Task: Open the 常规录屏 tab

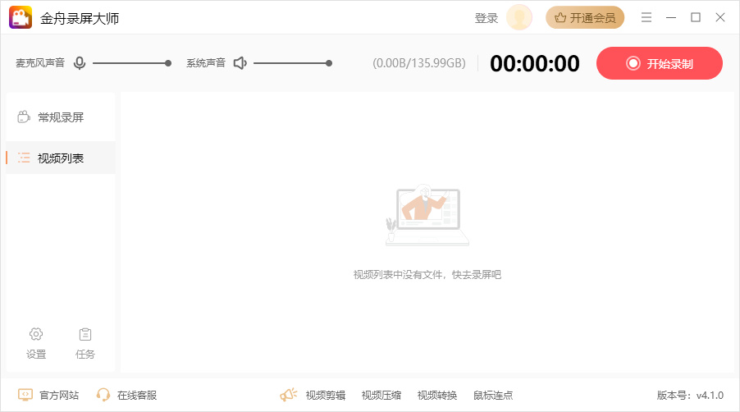Action: click(x=60, y=117)
